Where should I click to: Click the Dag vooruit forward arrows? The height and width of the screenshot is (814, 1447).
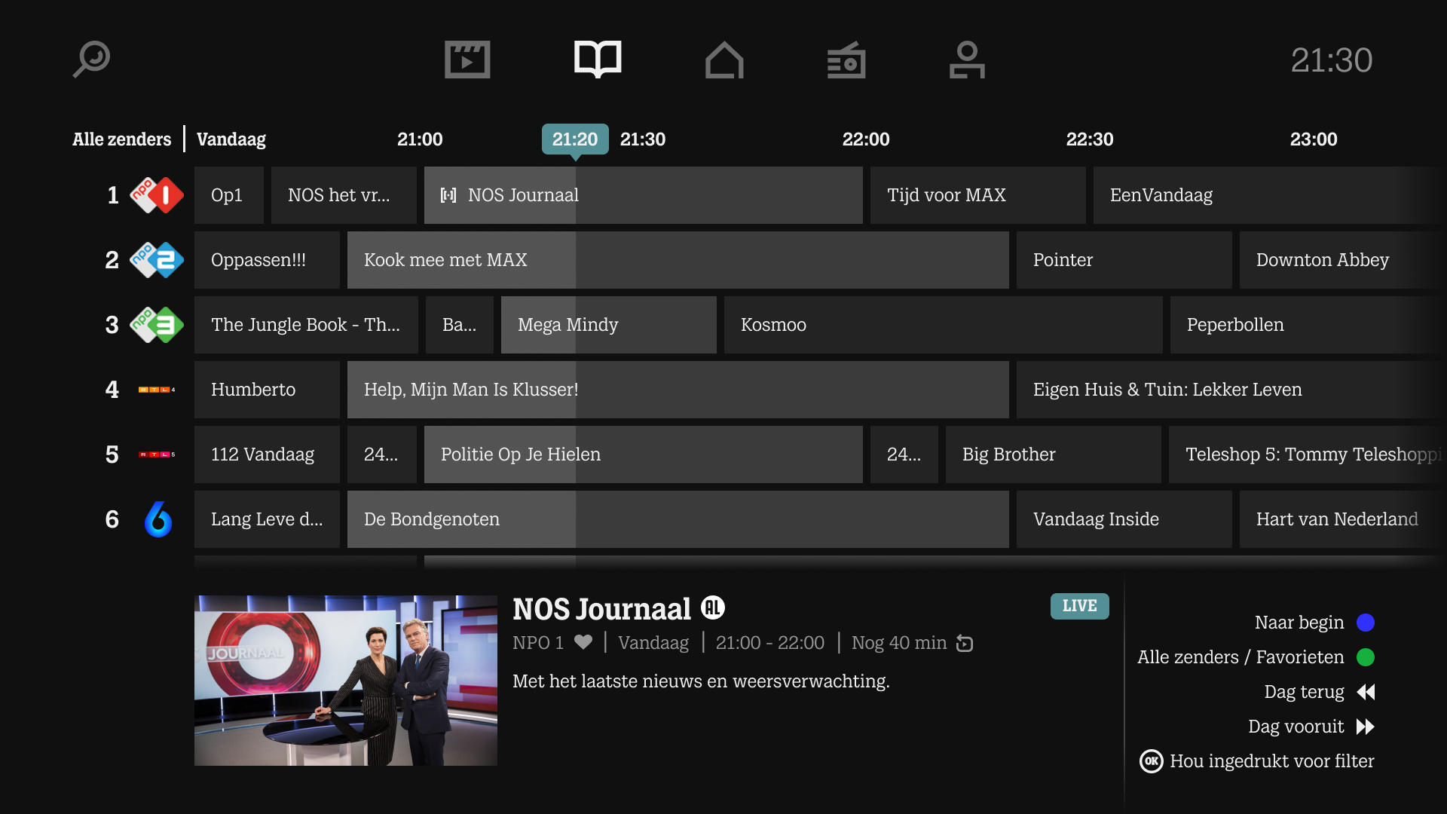point(1366,727)
